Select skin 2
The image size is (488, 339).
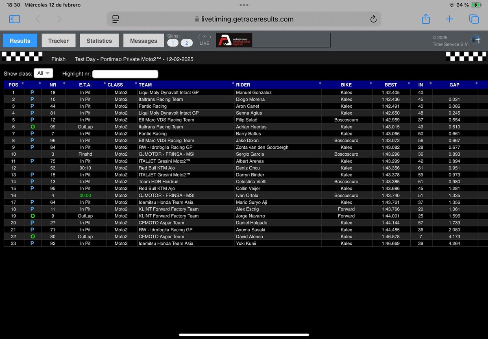click(187, 43)
